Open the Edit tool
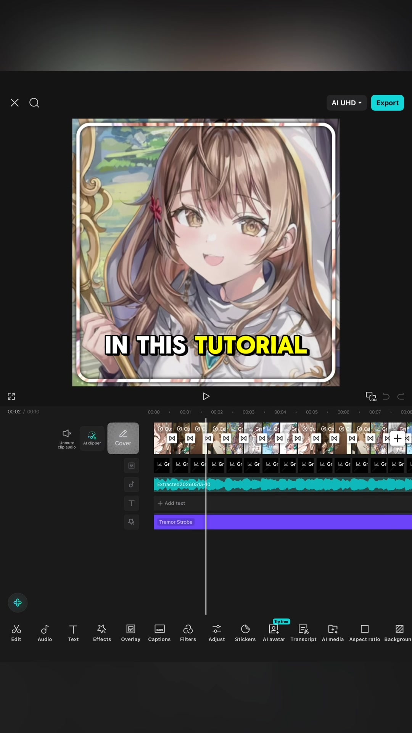This screenshot has height=733, width=412. tap(16, 633)
